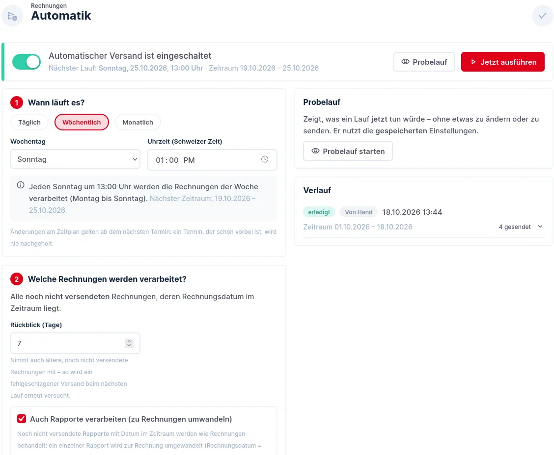Click the Uhrzeit time input field
Screen dimensions: 554x455
point(212,160)
